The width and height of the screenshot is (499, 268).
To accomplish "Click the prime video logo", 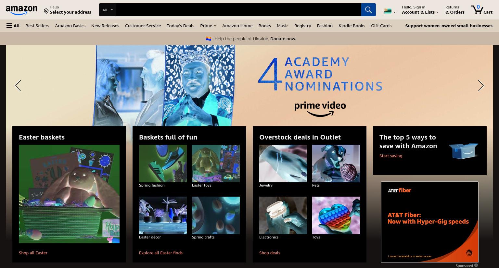I will [320, 109].
